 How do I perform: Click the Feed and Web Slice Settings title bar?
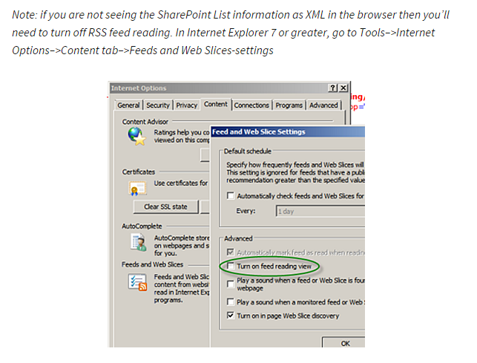click(x=288, y=132)
